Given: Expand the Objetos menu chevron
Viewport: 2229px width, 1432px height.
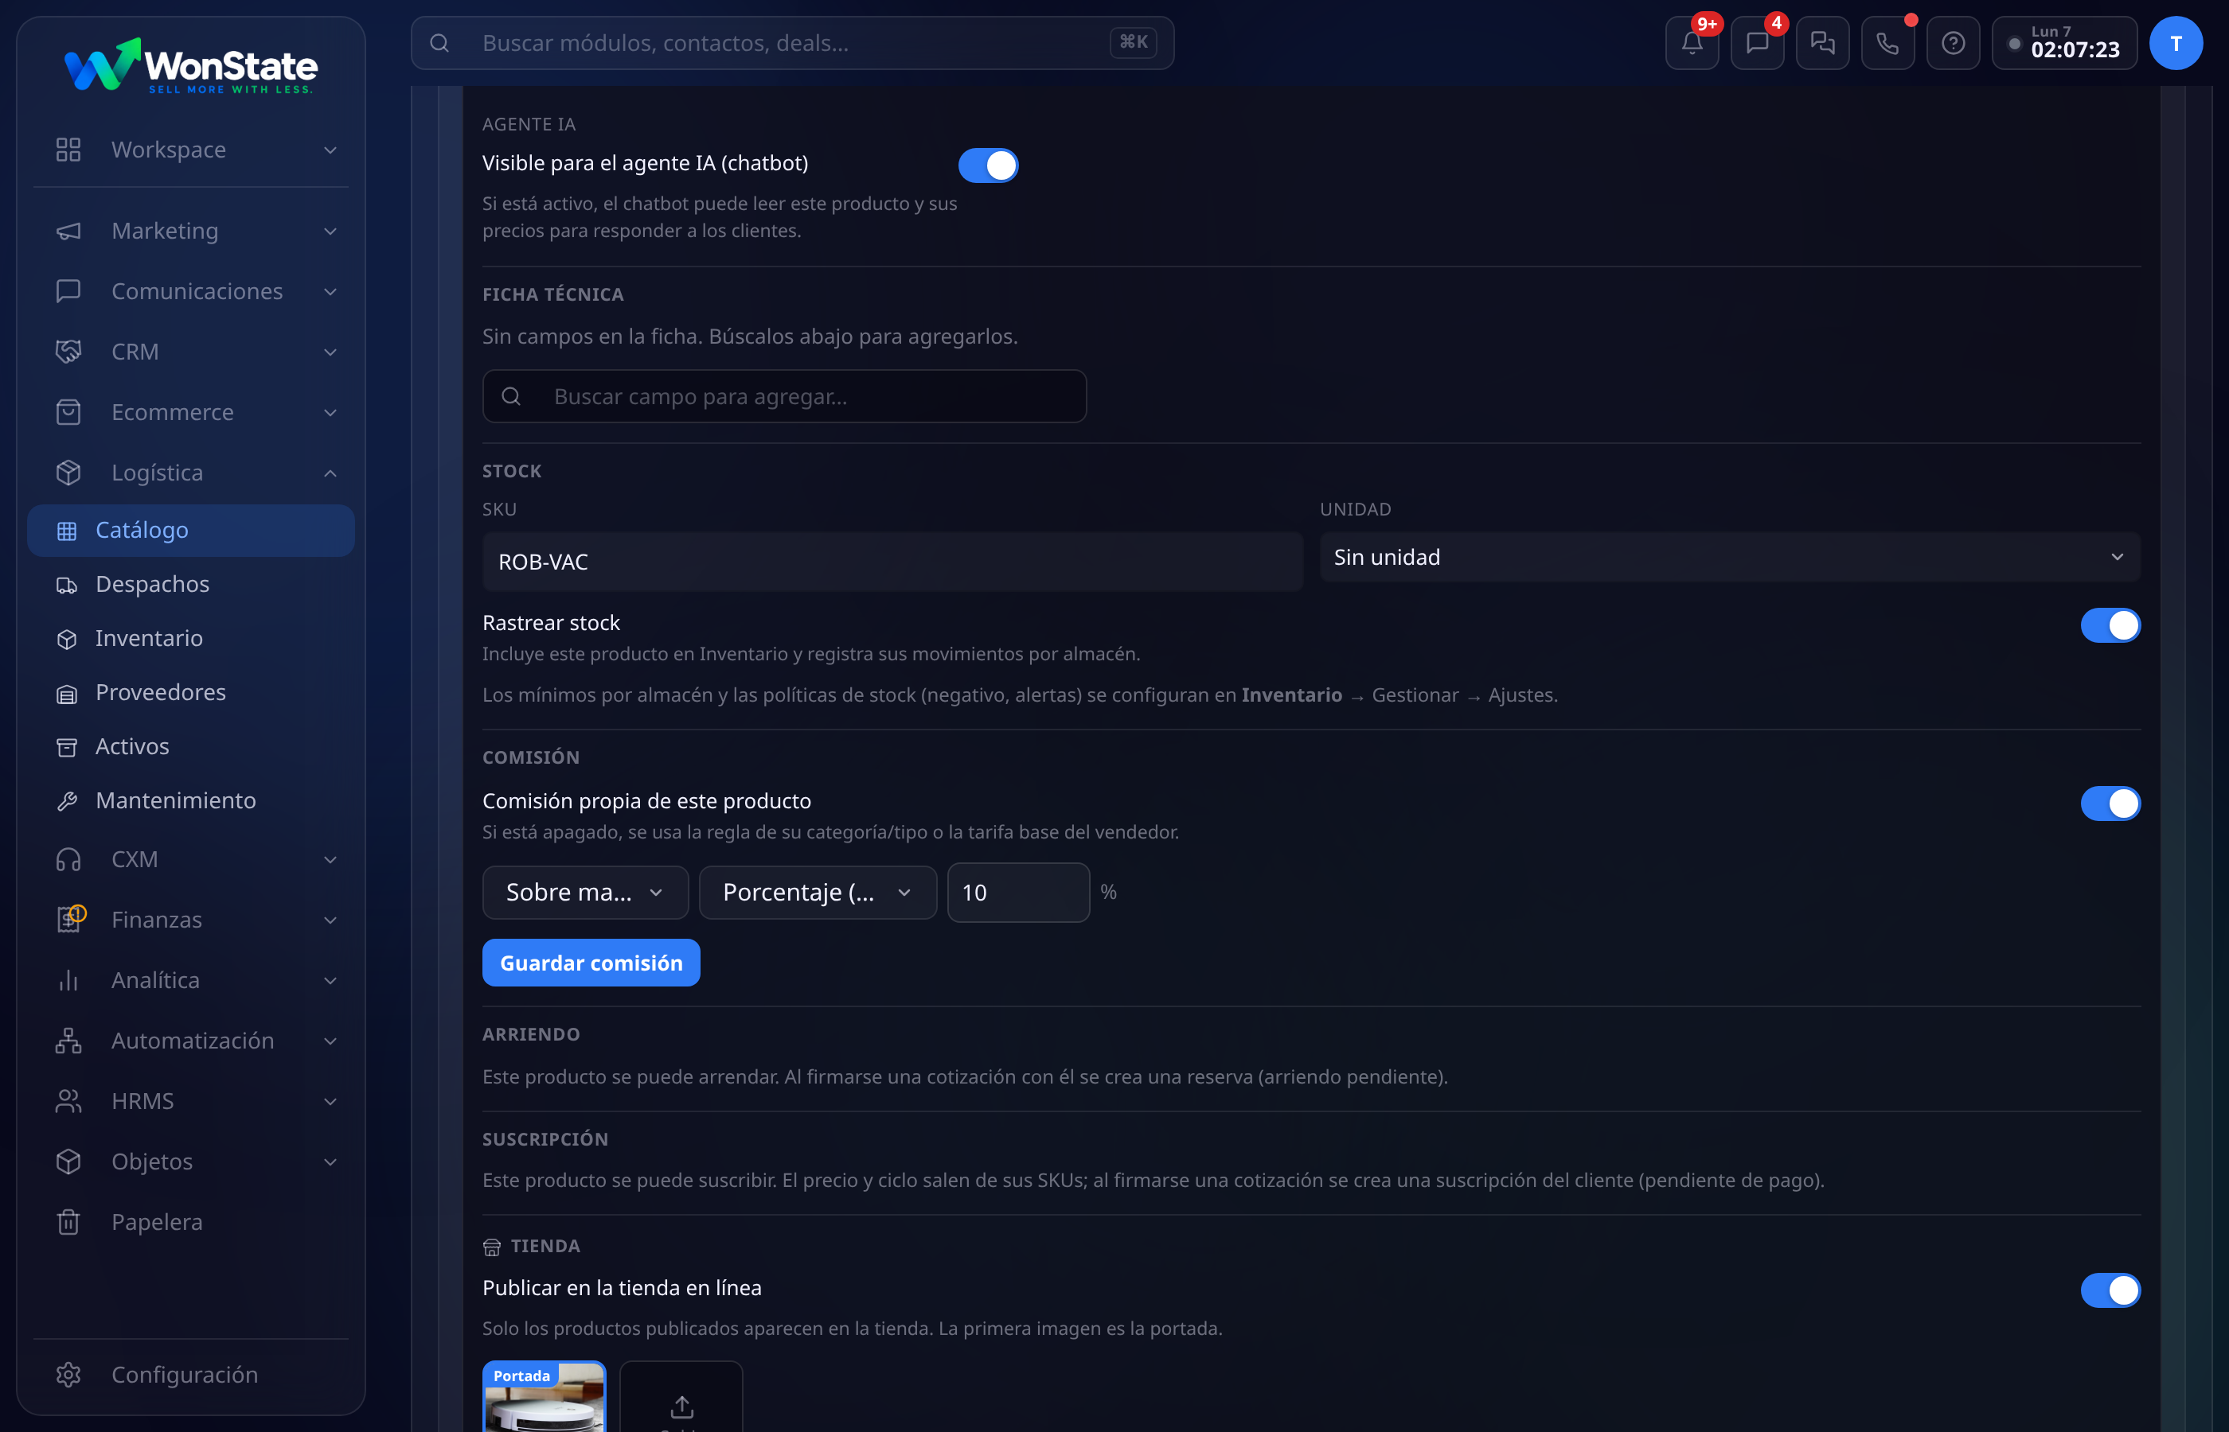Looking at the screenshot, I should click(x=330, y=1162).
